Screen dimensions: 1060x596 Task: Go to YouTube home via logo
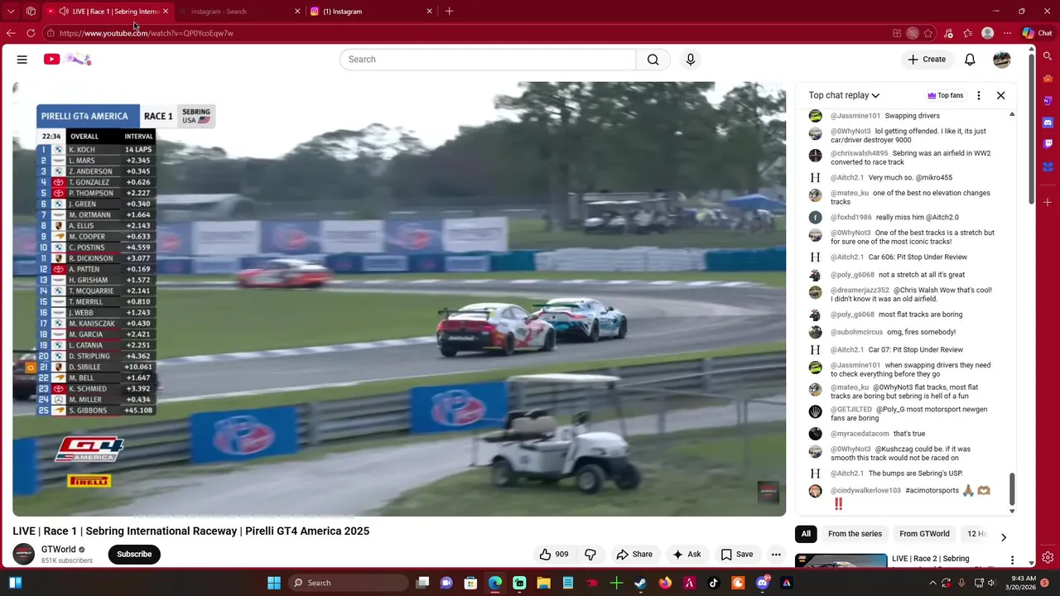pyautogui.click(x=67, y=60)
